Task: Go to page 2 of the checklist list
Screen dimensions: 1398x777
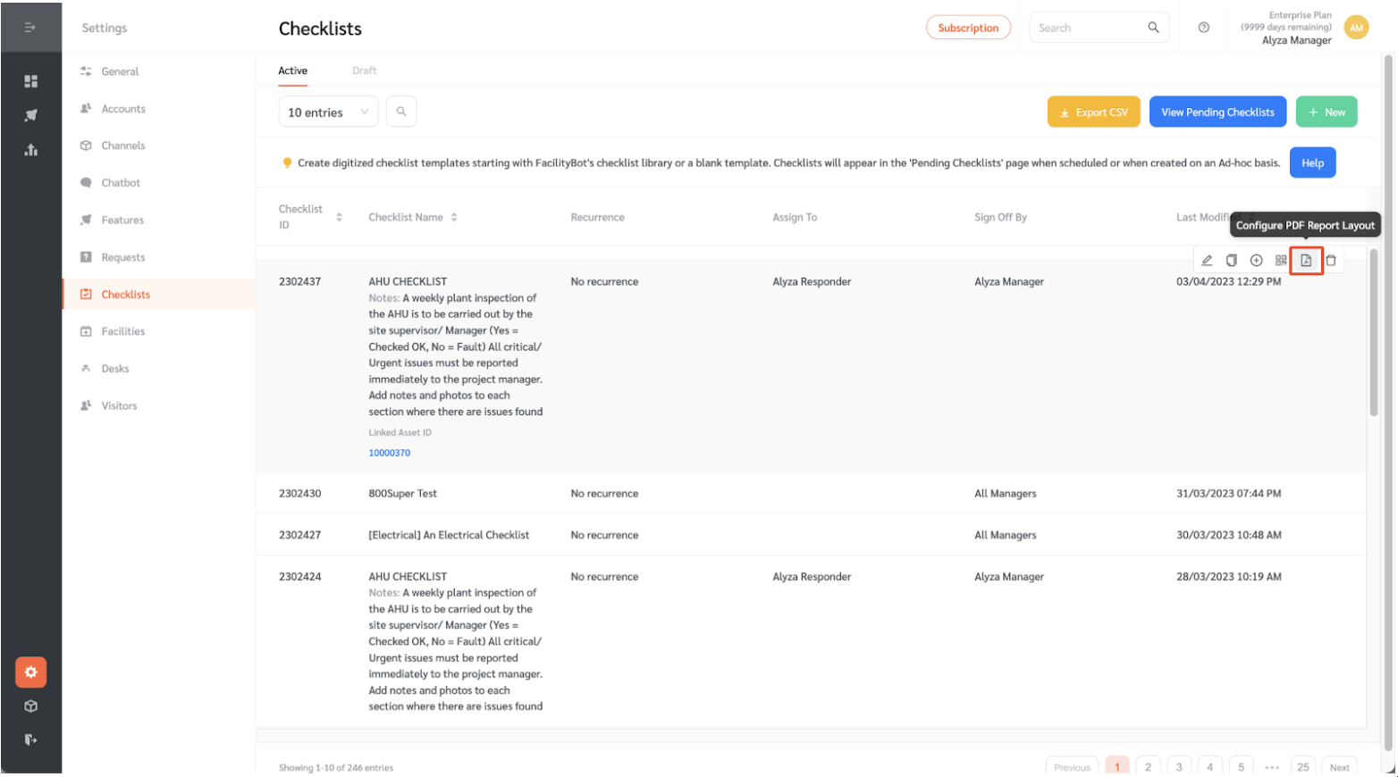Action: [1148, 766]
